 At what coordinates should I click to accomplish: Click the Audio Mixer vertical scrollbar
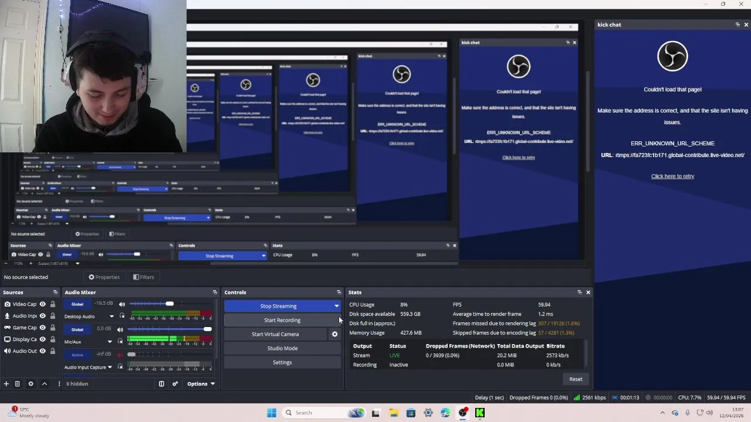tap(215, 328)
